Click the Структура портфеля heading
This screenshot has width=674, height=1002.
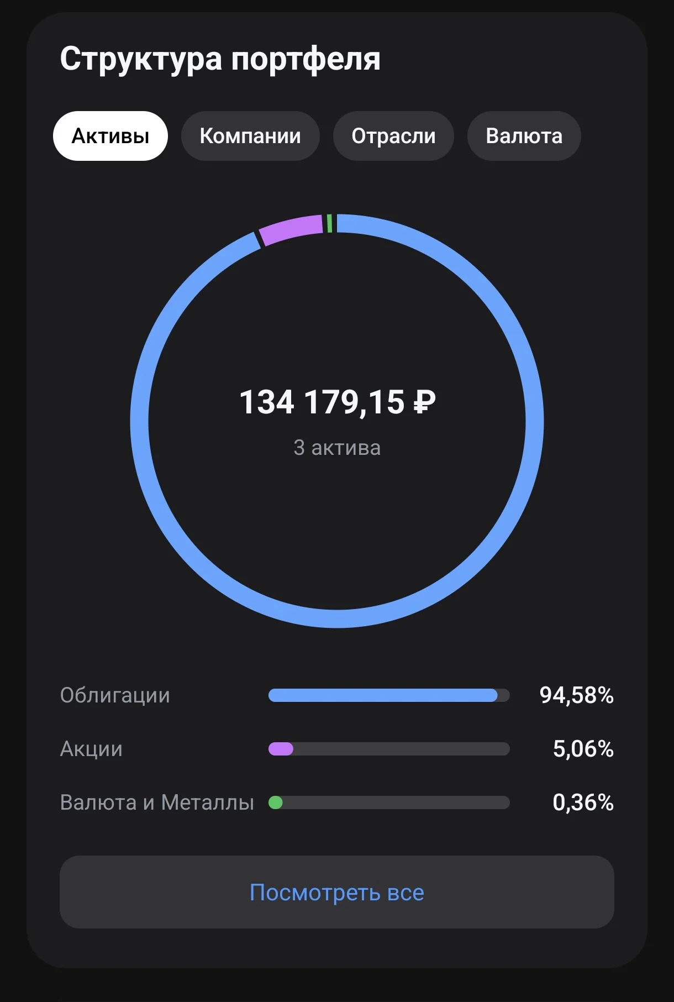(x=220, y=59)
